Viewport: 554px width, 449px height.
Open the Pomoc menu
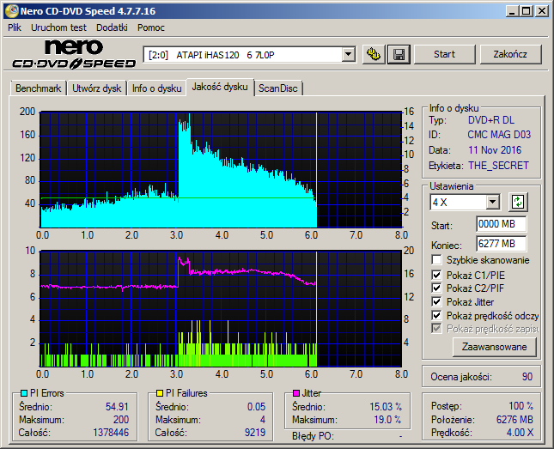click(151, 27)
